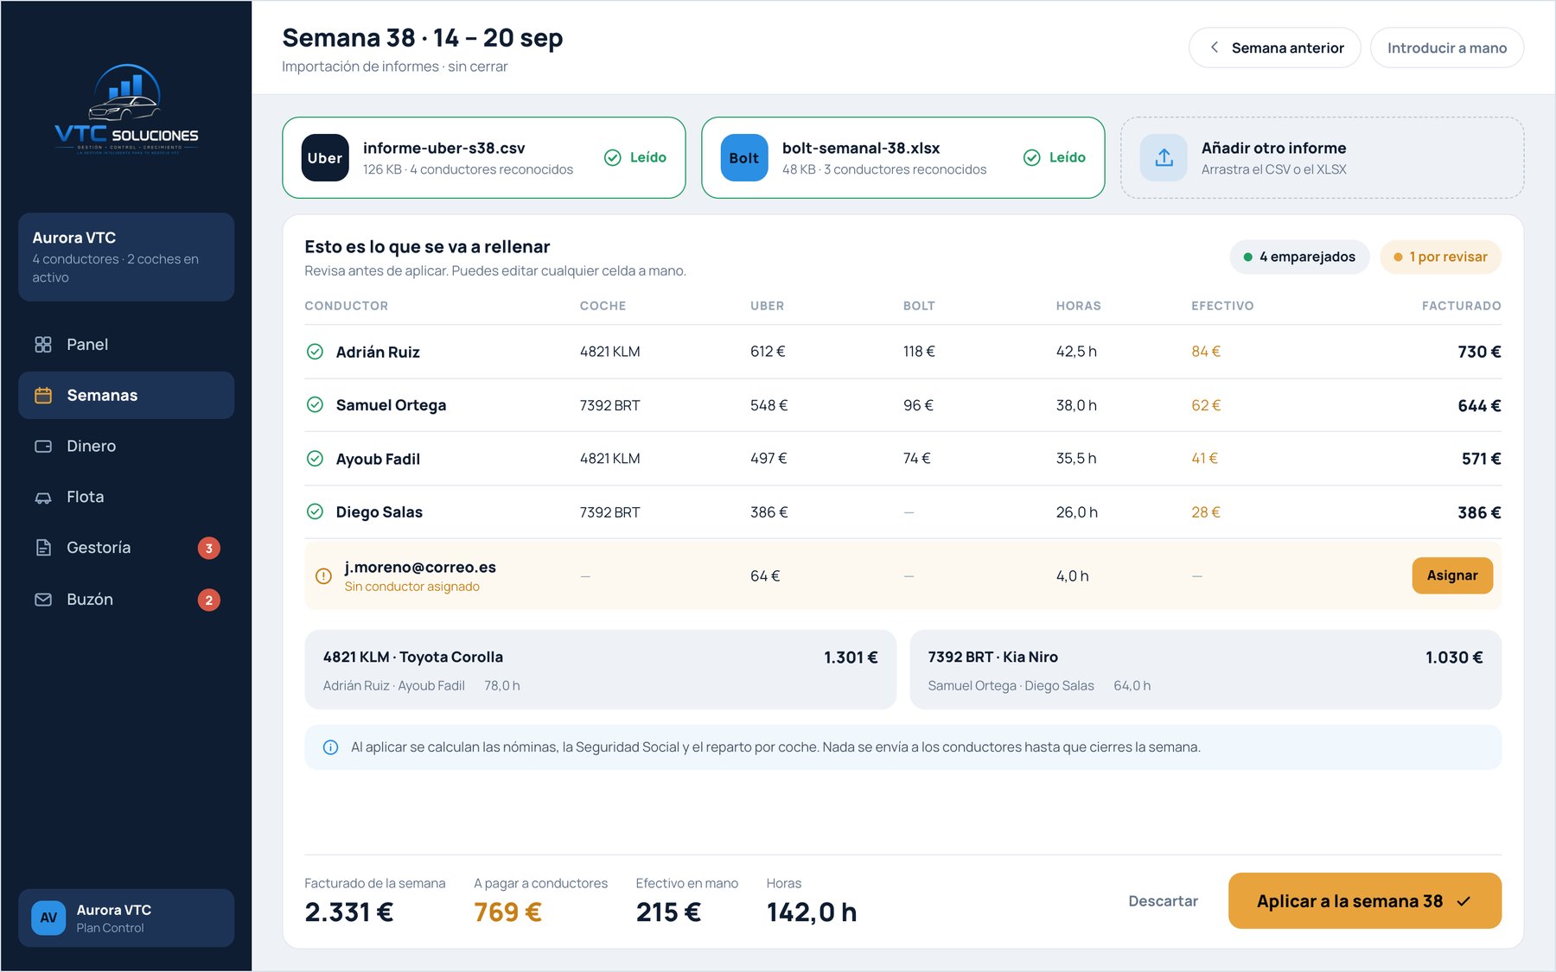Click the warning icon beside j.moreno@correo.es

323,576
